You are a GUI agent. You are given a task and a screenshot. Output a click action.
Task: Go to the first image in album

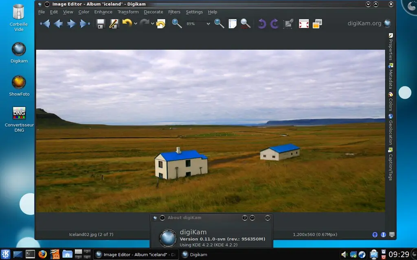[x=45, y=24]
